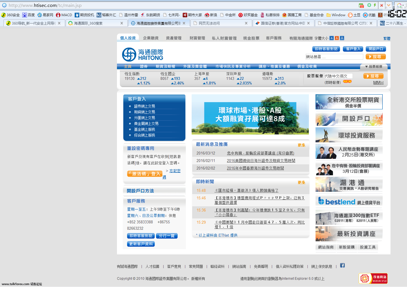Open the 新浪 bookmark
The height and width of the screenshot is (287, 407).
click(211, 15)
